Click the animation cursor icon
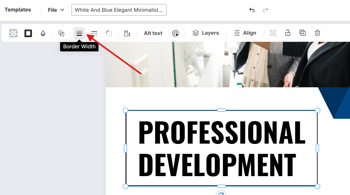This screenshot has width=350, height=195. tap(176, 33)
